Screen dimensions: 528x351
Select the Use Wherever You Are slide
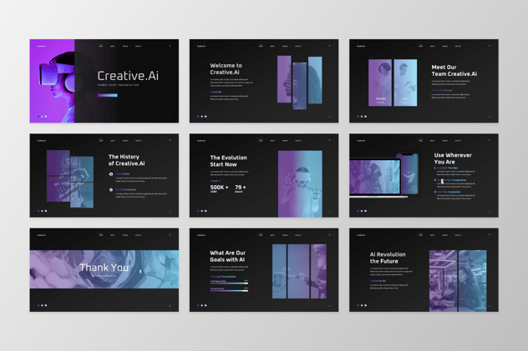coord(427,175)
